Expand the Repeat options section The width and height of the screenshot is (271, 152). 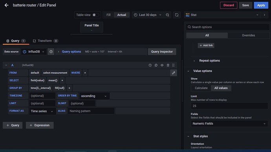tap(209, 61)
